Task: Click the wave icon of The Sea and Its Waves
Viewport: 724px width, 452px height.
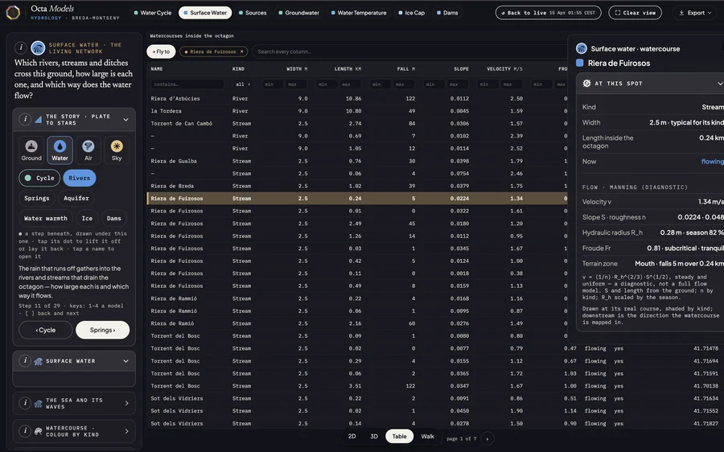Action: [39, 404]
